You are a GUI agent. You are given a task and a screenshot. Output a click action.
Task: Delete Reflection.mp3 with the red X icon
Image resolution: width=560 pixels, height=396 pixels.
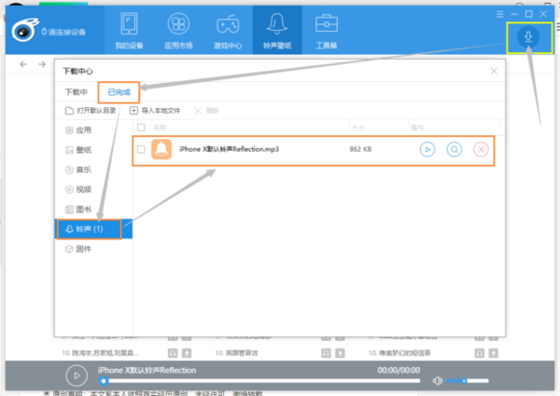point(481,149)
